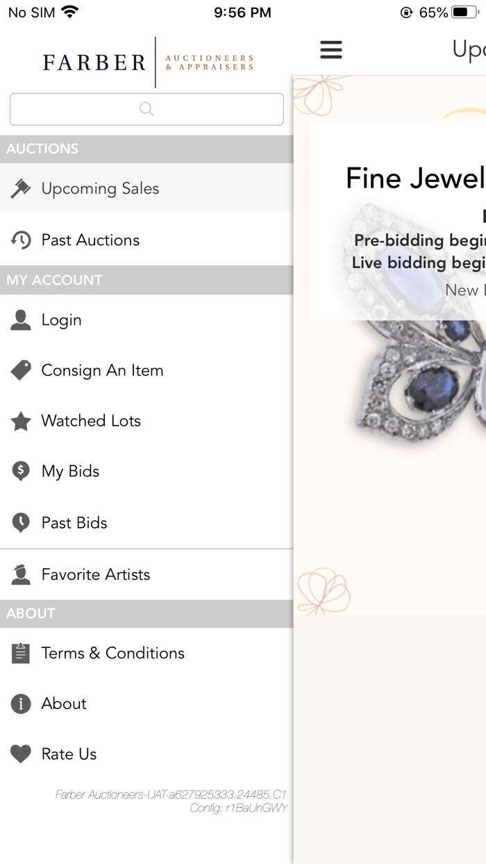This screenshot has width=486, height=864.
Task: Click the FARBER Auctioneers logo
Action: tap(146, 63)
